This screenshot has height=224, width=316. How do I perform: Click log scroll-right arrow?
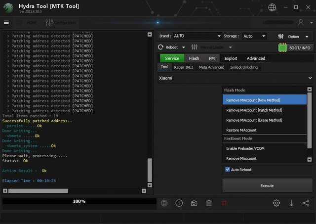144,191
